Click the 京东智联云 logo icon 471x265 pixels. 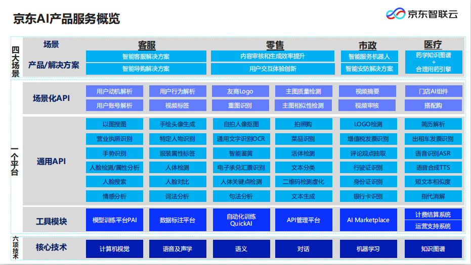coord(396,14)
